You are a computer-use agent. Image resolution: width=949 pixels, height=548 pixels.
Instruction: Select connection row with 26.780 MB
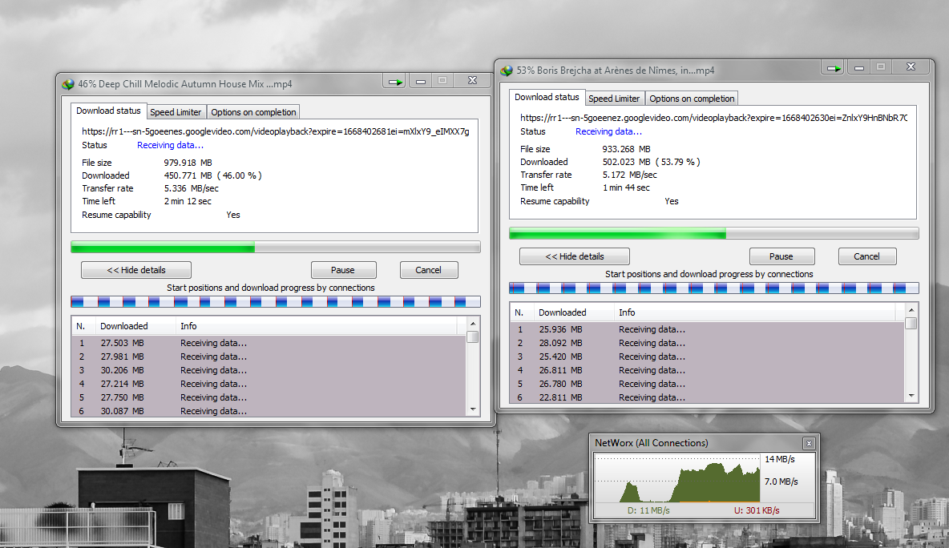707,384
